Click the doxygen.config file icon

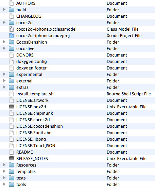pyautogui.click(x=12, y=61)
